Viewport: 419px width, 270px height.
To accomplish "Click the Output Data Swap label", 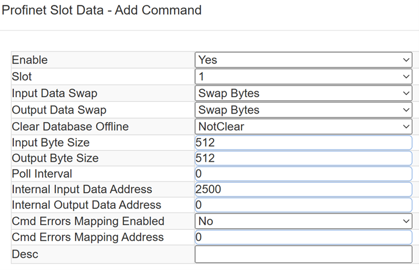I will 59,110.
